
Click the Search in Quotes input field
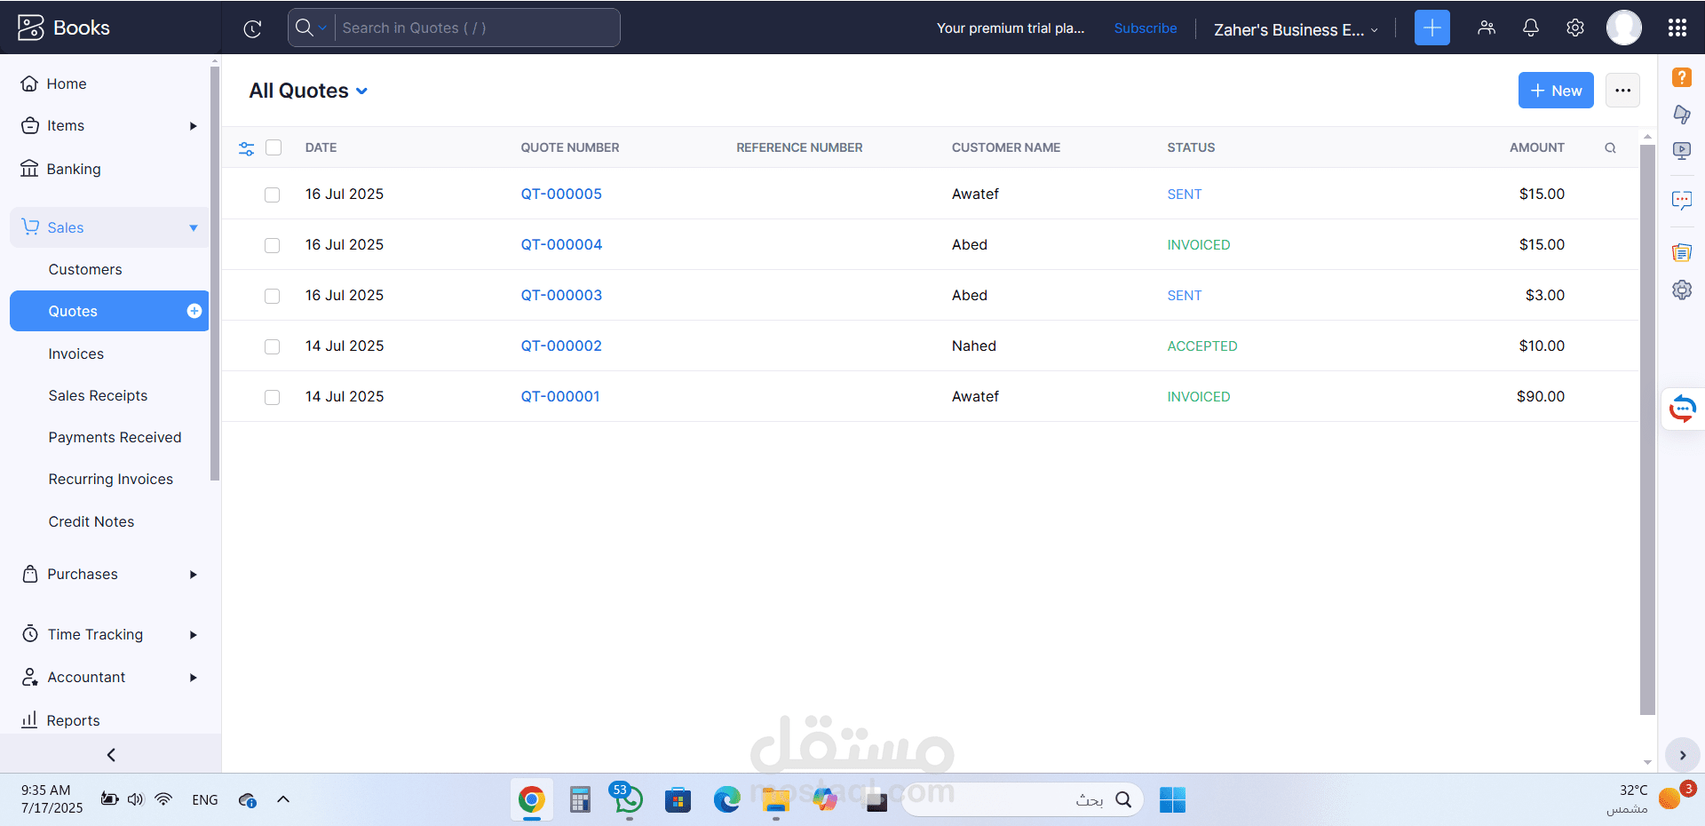476,28
